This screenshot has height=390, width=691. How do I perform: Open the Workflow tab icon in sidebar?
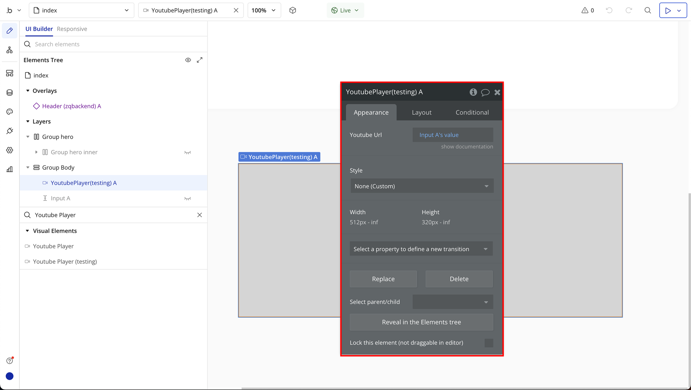point(9,50)
